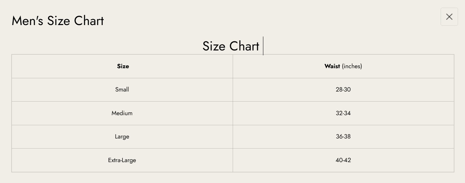
Task: Select the Medium size cell
Action: click(122, 113)
